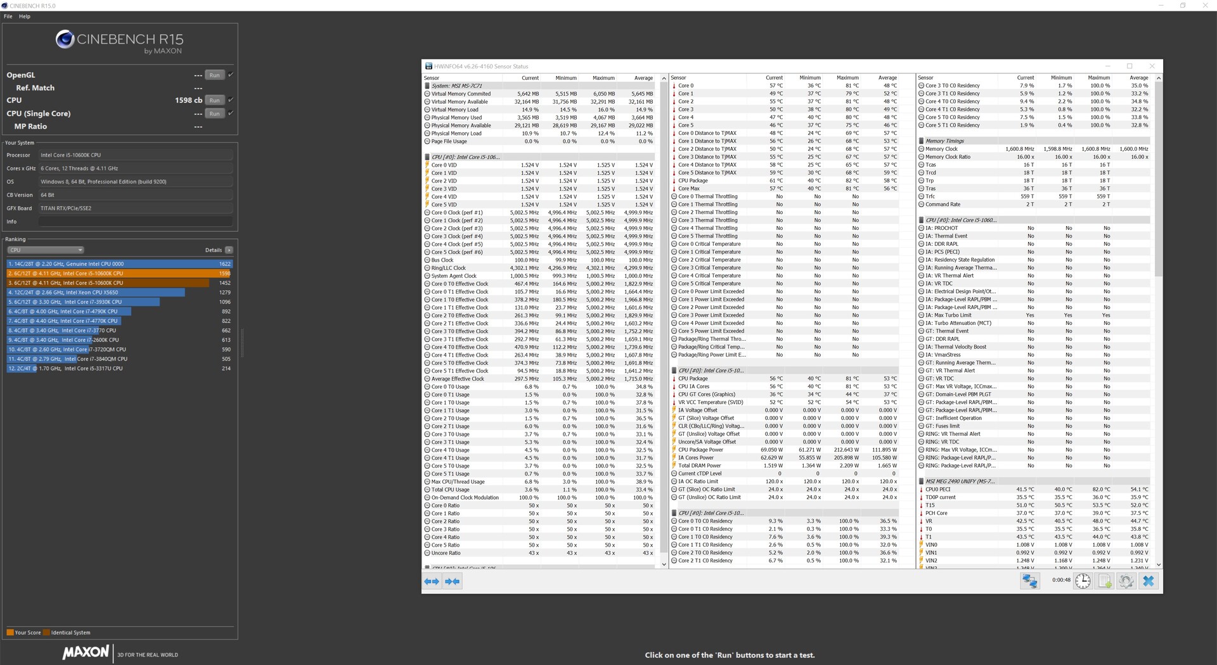Start logging with the HWiNFO log file icon
Viewport: 1217px width, 665px height.
coord(1105,581)
